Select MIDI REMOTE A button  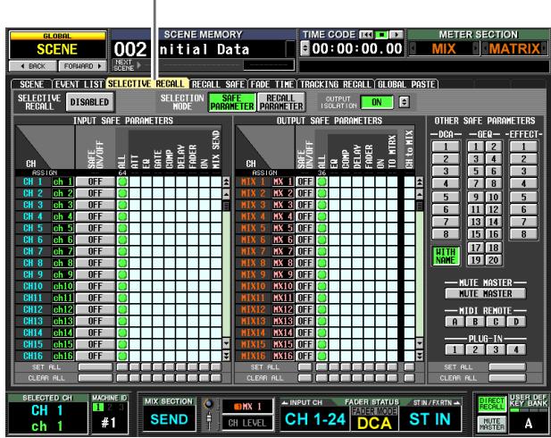coord(455,322)
